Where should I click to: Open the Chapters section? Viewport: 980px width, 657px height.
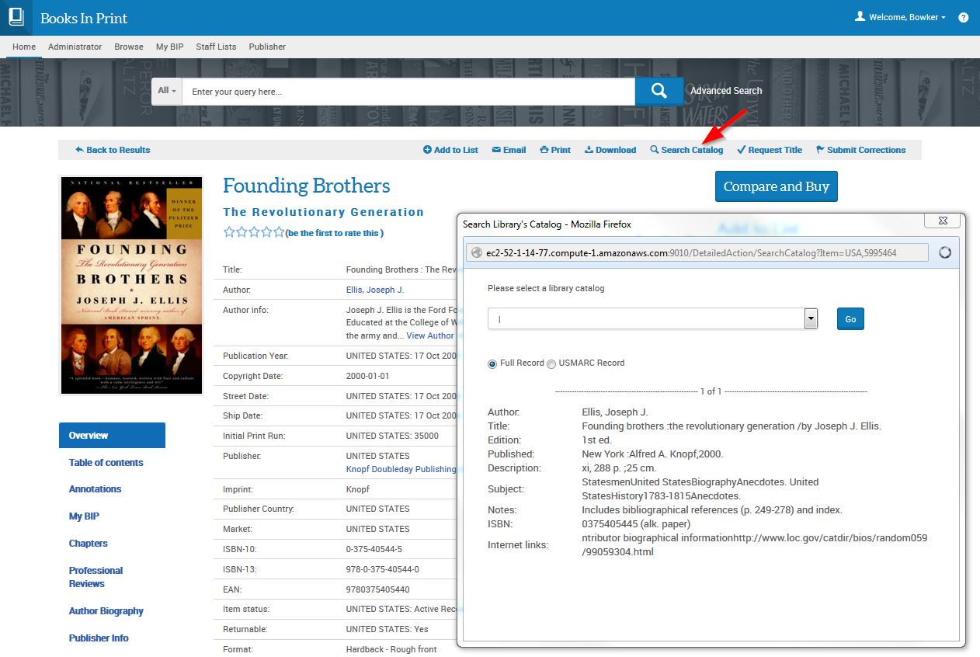pyautogui.click(x=88, y=543)
